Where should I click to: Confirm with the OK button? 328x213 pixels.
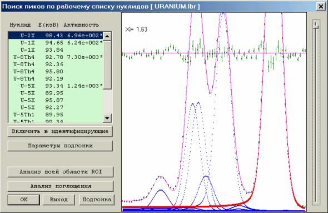(x=24, y=200)
